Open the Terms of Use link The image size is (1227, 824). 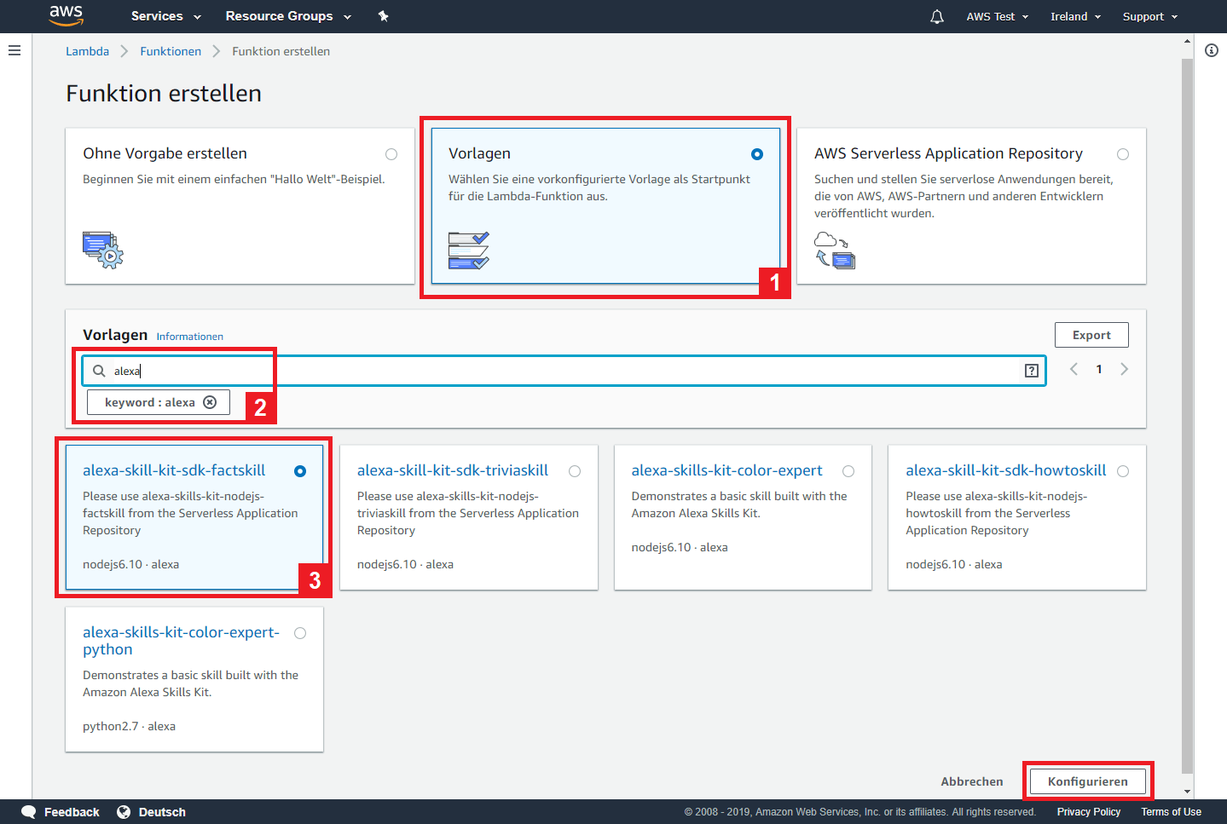(x=1172, y=812)
